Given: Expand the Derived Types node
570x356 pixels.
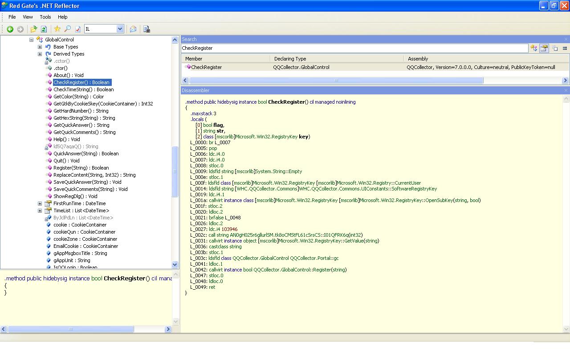Looking at the screenshot, I should (40, 54).
